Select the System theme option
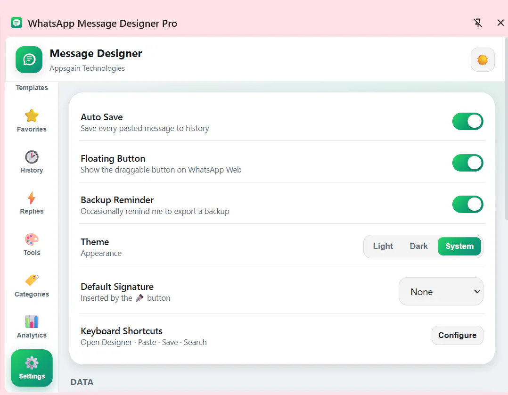Screen dimensions: 508x395 (459, 246)
